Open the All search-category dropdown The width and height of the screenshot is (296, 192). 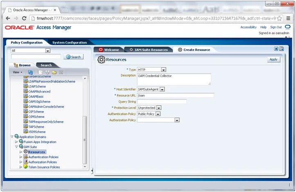tap(48, 51)
